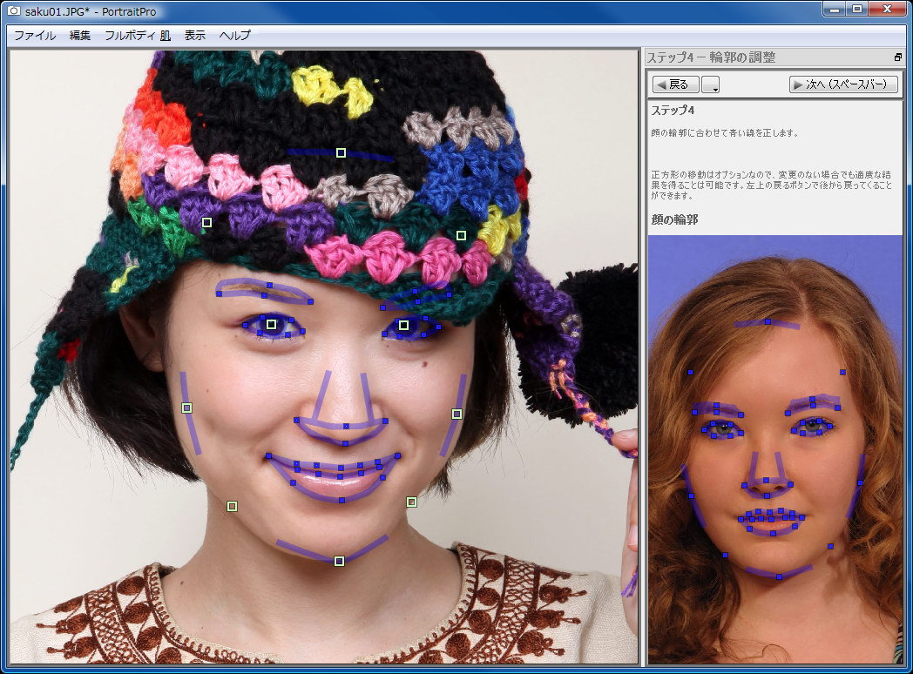Select the right forehead outline handle on hat

pyautogui.click(x=461, y=235)
